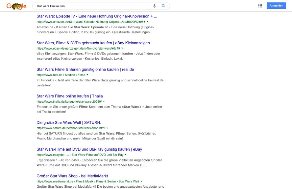This screenshot has width=292, height=189.
Task: Open the Star Wars: Episode IV Amazon result
Action: (x=97, y=16)
